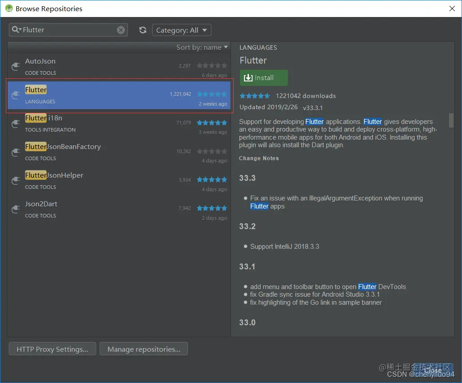The width and height of the screenshot is (462, 383).
Task: Select the FlutterJsonBeanFactory plugin name
Action: click(63, 147)
